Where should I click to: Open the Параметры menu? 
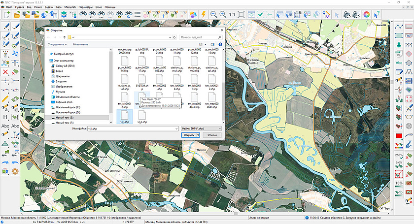[x=85, y=7]
